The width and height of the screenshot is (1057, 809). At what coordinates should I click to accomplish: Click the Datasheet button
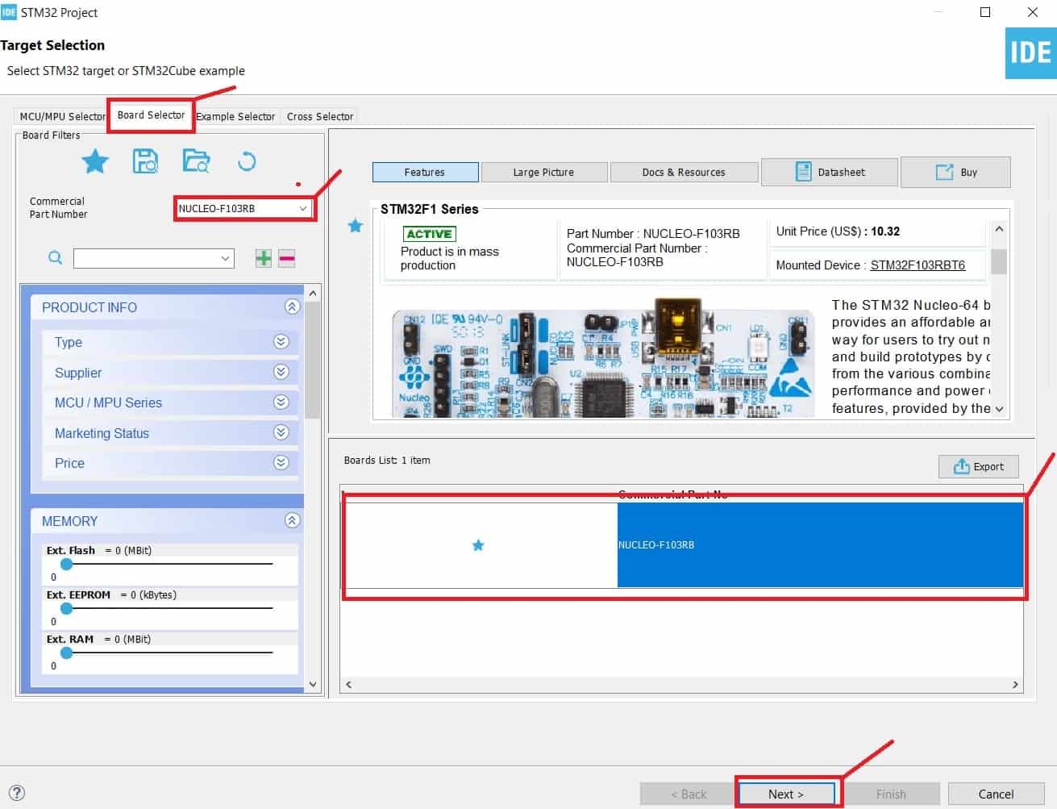tap(829, 172)
